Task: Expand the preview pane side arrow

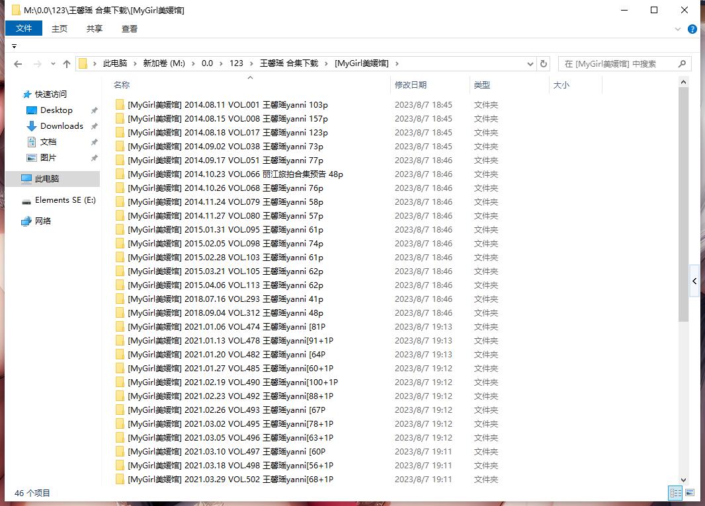Action: [694, 281]
